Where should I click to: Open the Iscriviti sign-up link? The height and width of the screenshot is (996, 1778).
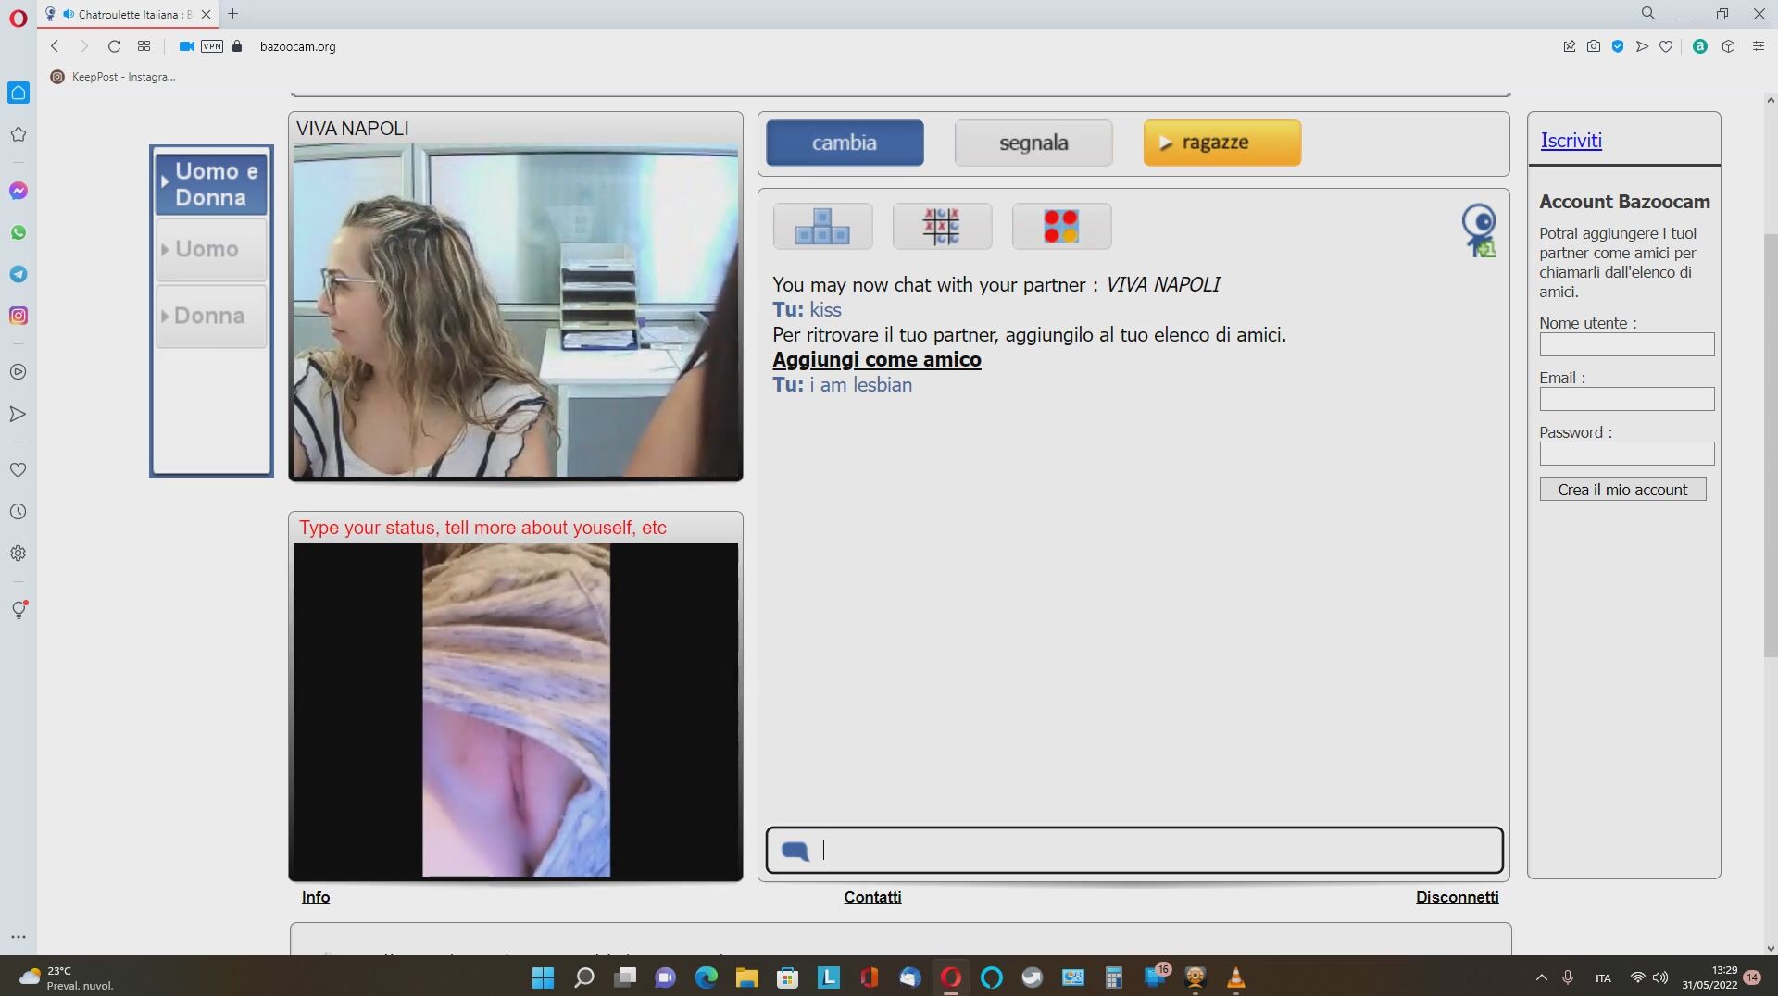click(1571, 141)
